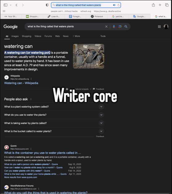Show the tab overview icon

167,5
